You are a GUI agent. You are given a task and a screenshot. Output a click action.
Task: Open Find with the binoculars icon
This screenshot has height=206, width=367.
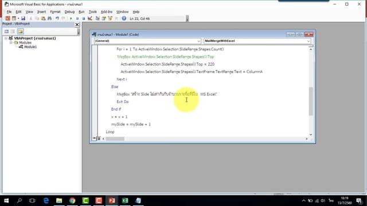(50, 18)
